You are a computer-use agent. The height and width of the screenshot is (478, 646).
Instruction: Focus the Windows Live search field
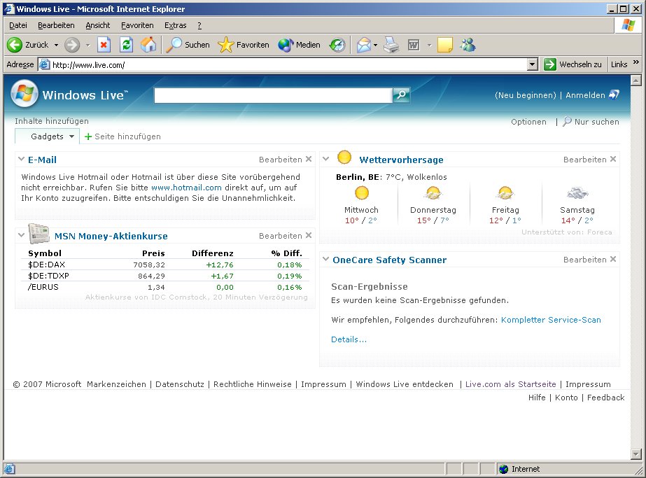(273, 95)
